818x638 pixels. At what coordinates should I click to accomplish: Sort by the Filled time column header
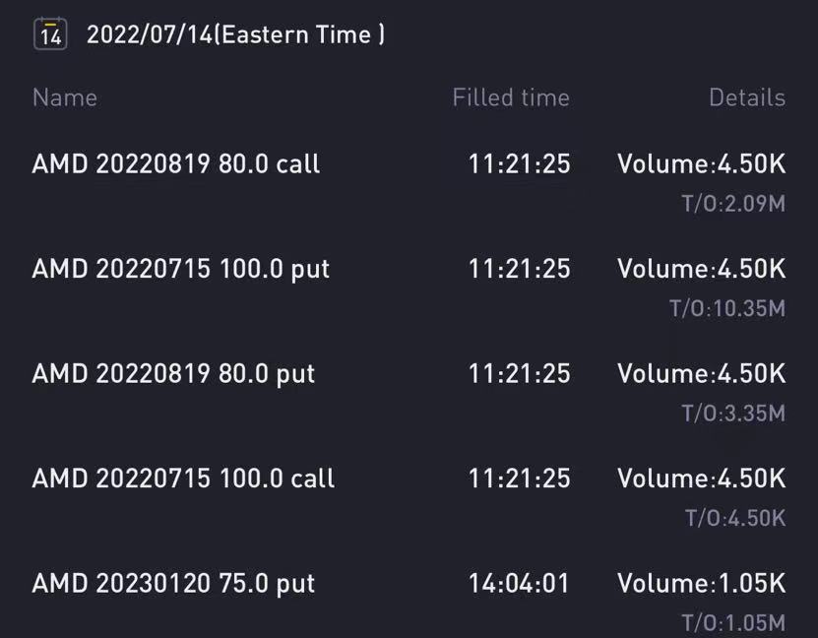[x=511, y=97]
